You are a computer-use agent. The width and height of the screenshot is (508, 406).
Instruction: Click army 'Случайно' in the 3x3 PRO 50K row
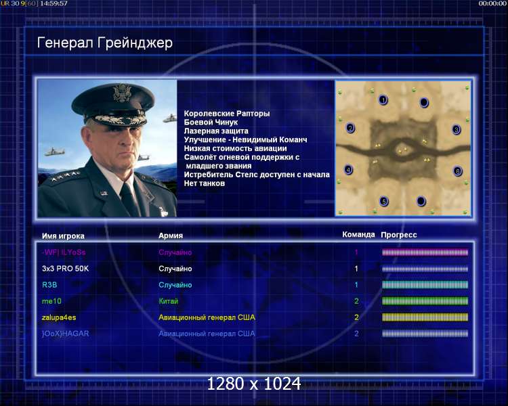click(175, 269)
